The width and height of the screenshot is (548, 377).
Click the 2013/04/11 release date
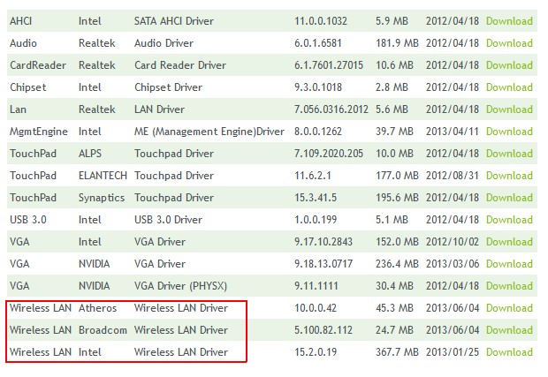coord(453,132)
